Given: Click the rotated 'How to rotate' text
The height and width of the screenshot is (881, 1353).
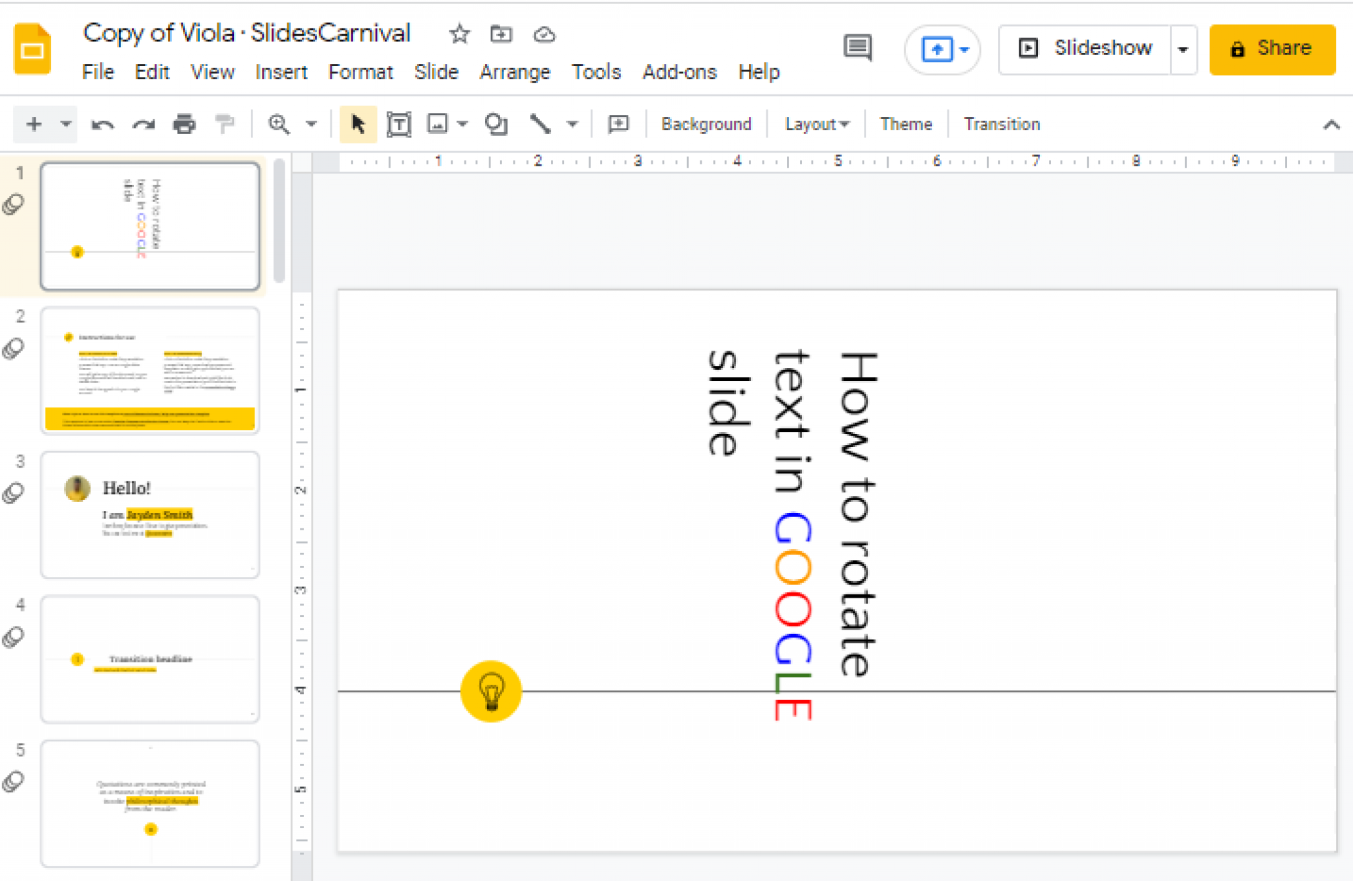Looking at the screenshot, I should pos(858,514).
